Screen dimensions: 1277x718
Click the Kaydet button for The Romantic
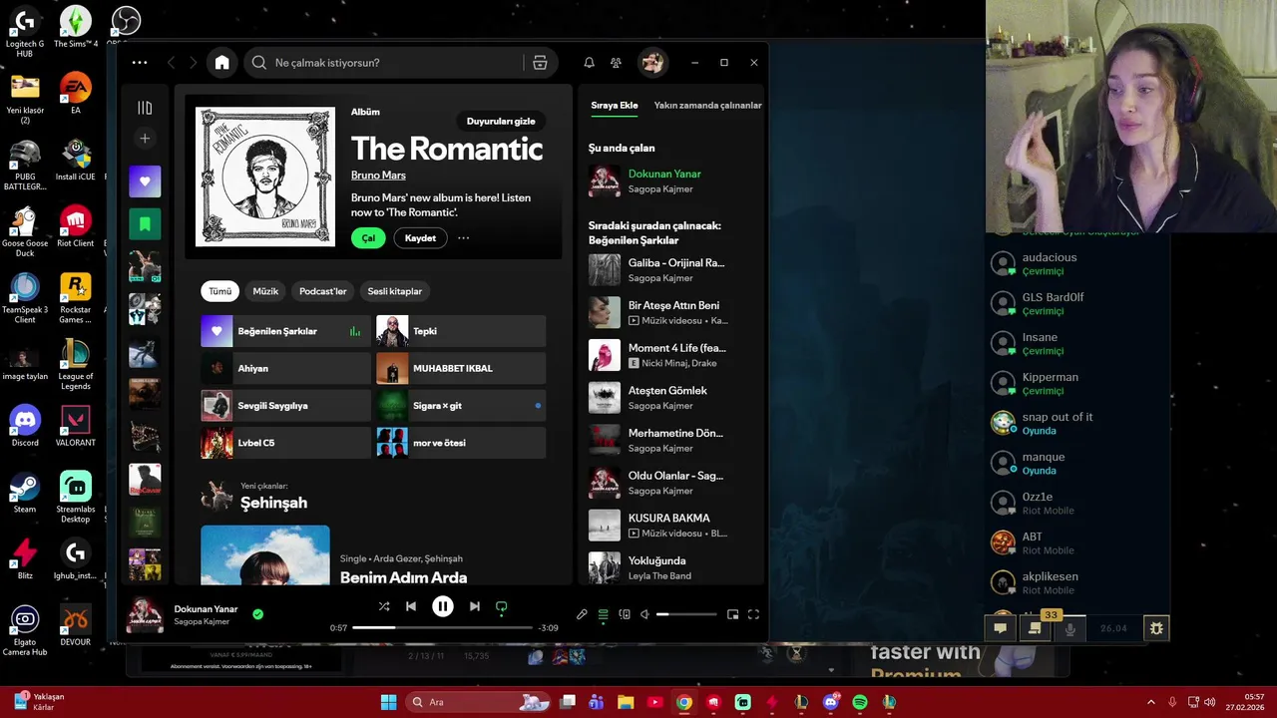[x=420, y=238]
